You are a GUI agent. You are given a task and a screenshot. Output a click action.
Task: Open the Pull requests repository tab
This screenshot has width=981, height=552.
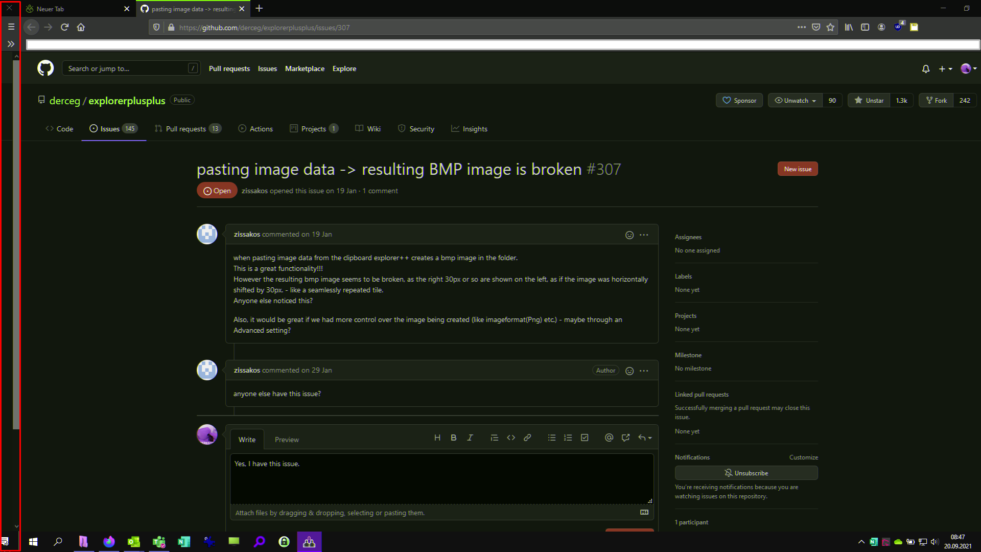186,129
